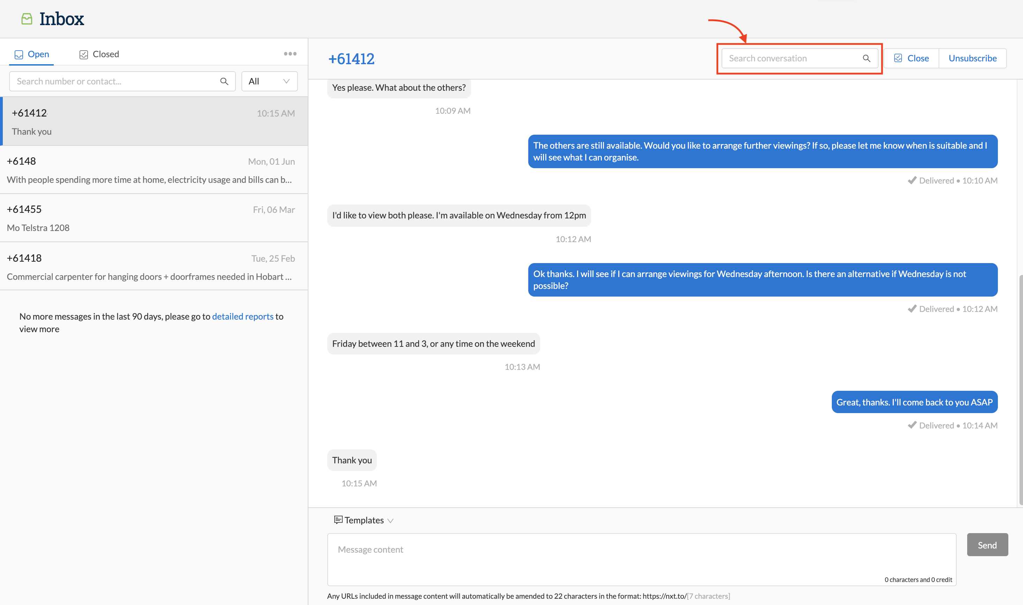
Task: Click the green Inbox icon in header
Action: 27,19
